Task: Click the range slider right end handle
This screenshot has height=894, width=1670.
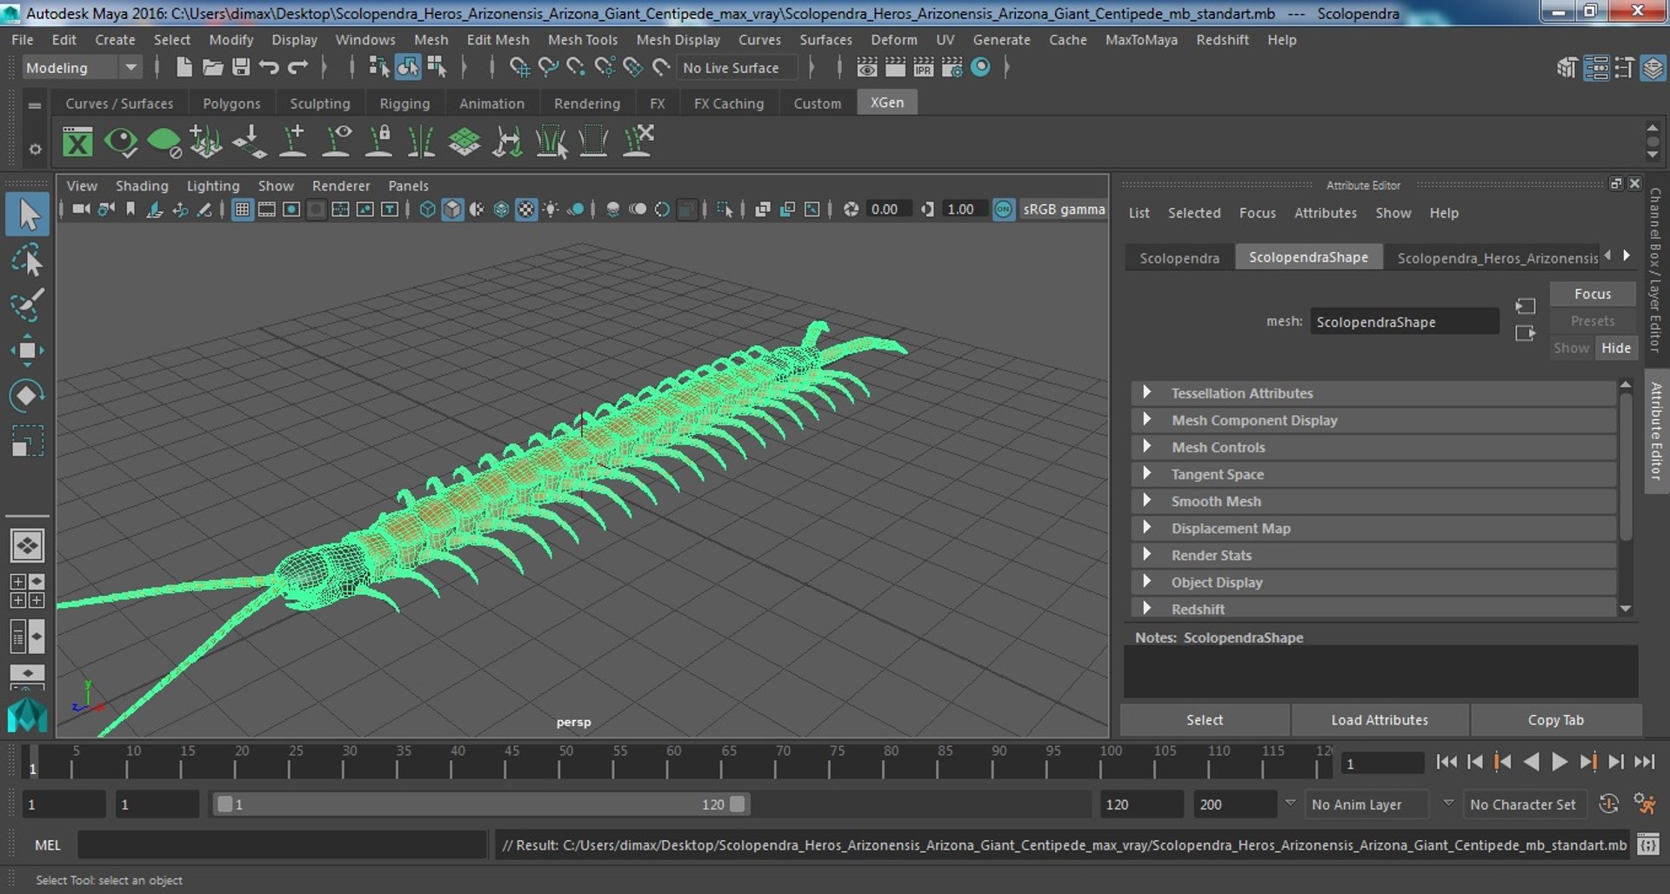Action: pyautogui.click(x=738, y=804)
